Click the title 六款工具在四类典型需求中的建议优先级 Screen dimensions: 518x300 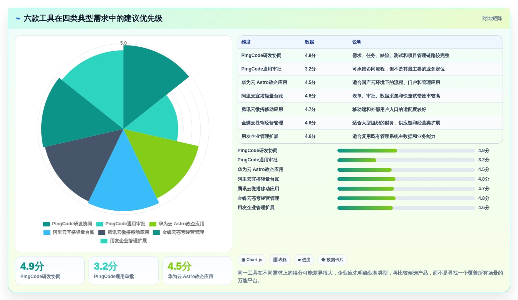tap(93, 18)
